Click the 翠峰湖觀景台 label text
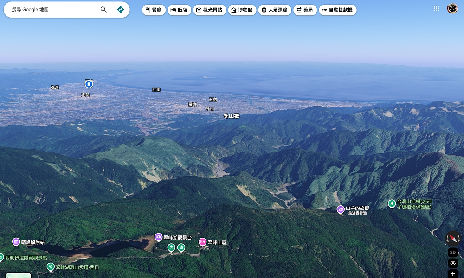 tap(178, 237)
